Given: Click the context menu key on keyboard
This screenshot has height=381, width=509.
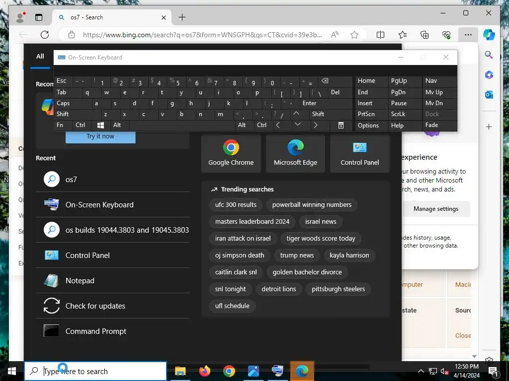Looking at the screenshot, I should (x=341, y=125).
